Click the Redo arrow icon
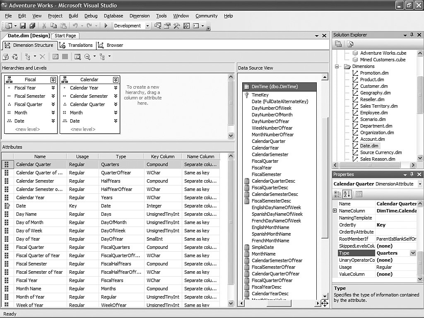This screenshot has height=318, width=424. (89, 26)
